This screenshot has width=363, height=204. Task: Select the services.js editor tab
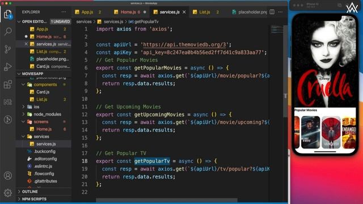coord(170,12)
